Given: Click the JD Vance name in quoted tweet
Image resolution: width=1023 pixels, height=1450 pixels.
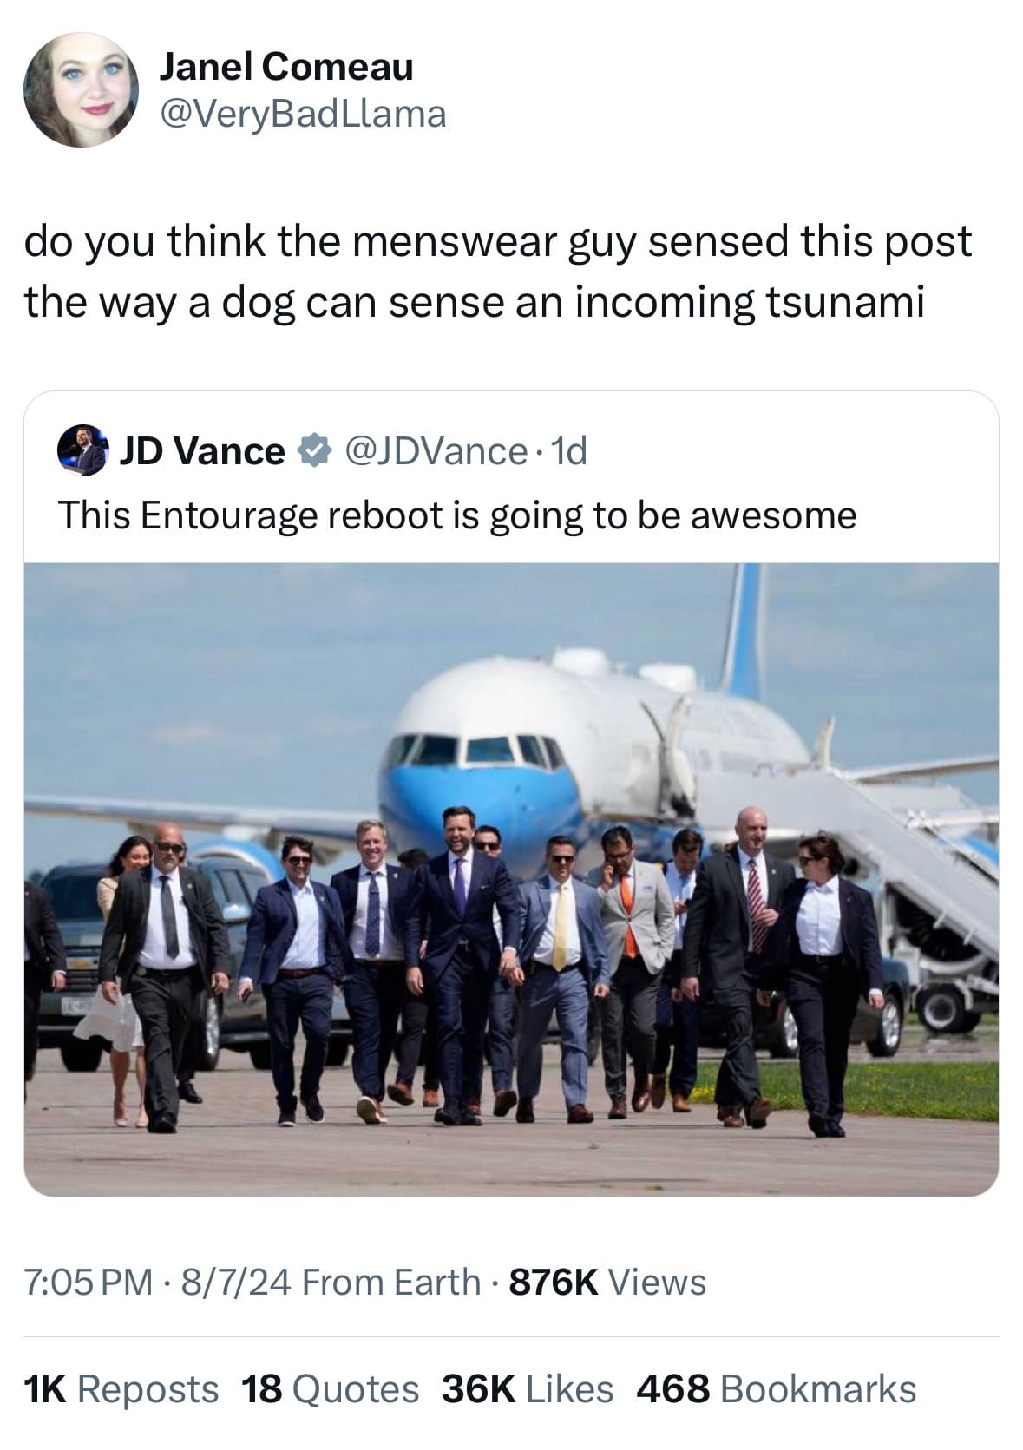Looking at the screenshot, I should click(x=204, y=452).
